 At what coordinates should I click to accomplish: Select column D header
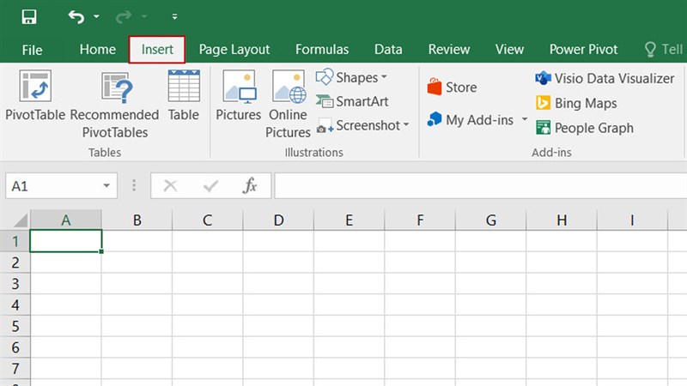[x=278, y=220]
